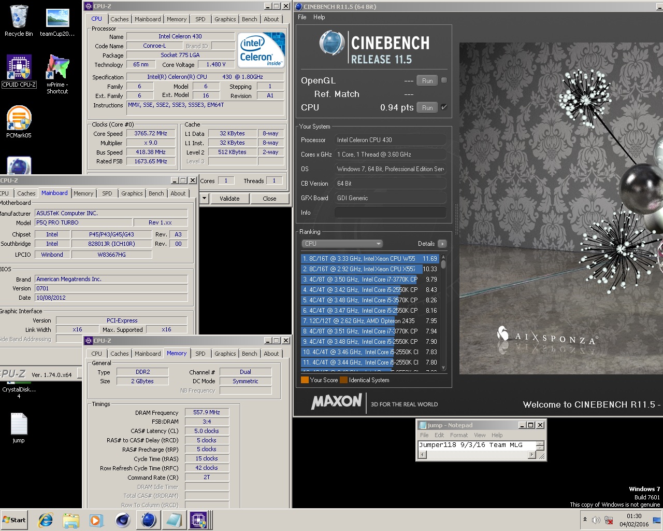663x531 pixels.
Task: Click Core Speed value 3765.72 MHz
Action: coord(151,133)
